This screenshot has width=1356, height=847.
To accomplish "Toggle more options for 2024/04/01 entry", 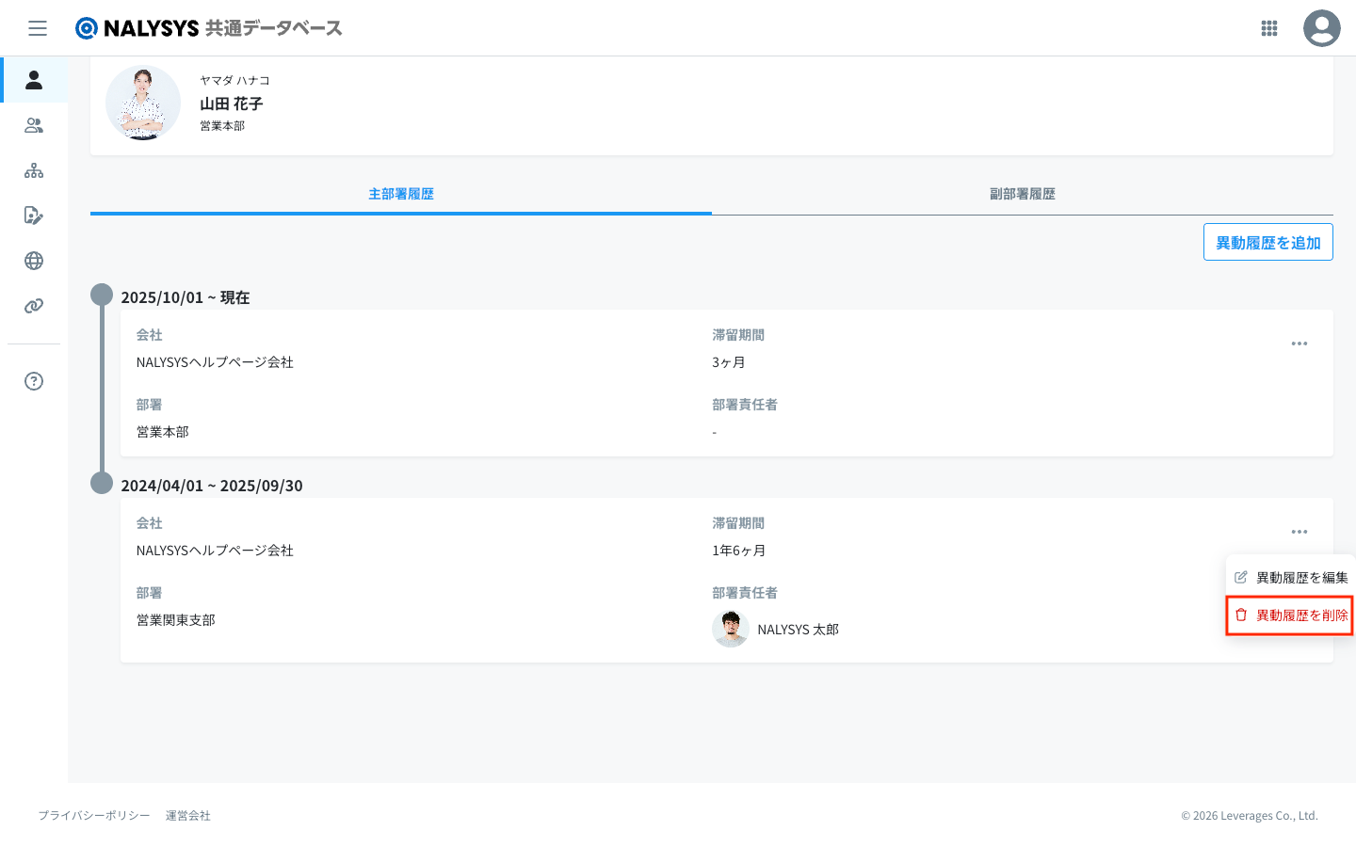I will tap(1299, 532).
